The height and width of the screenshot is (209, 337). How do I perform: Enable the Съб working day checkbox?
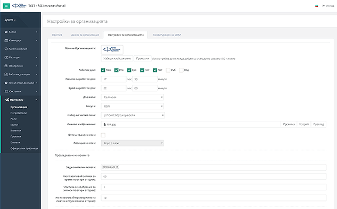coord(168,70)
